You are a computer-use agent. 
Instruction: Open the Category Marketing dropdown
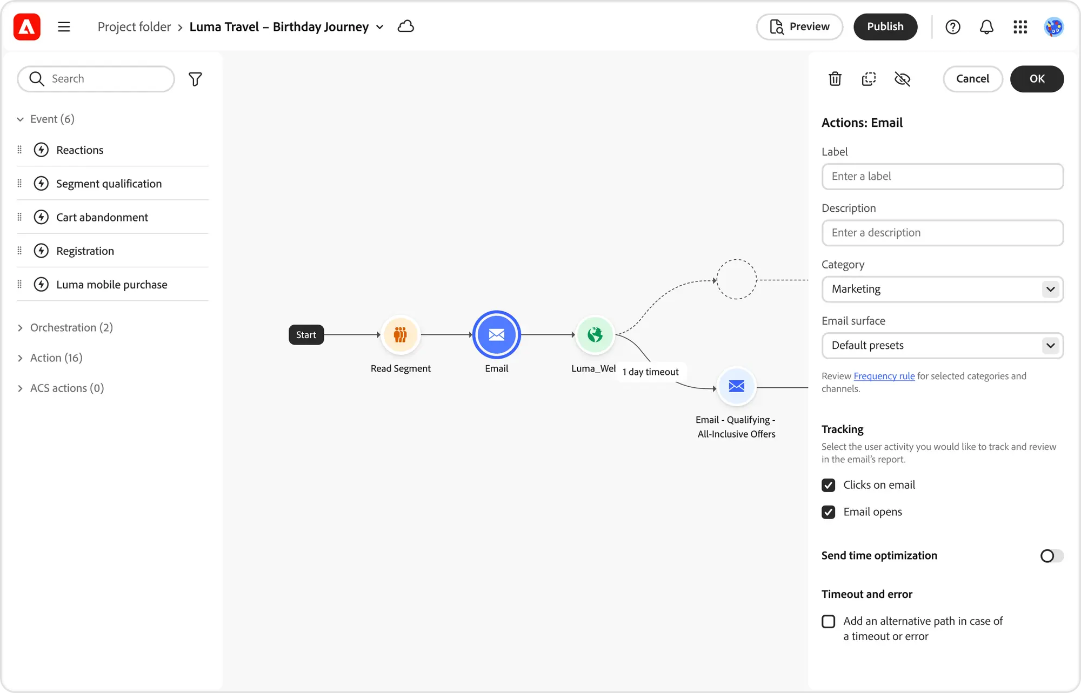pyautogui.click(x=942, y=289)
